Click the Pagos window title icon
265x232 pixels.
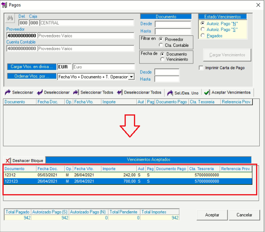point(4,5)
